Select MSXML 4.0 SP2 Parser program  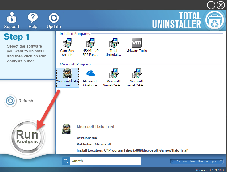click(90, 47)
